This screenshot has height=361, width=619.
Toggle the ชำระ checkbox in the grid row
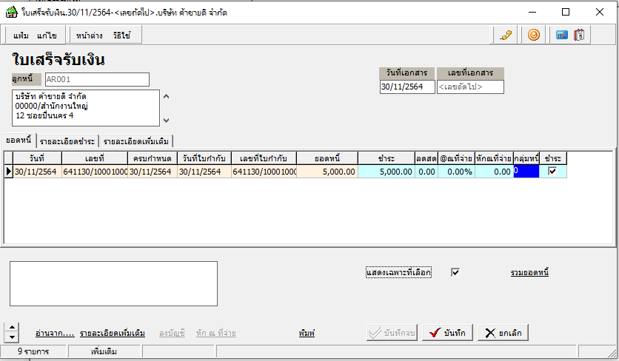click(552, 172)
